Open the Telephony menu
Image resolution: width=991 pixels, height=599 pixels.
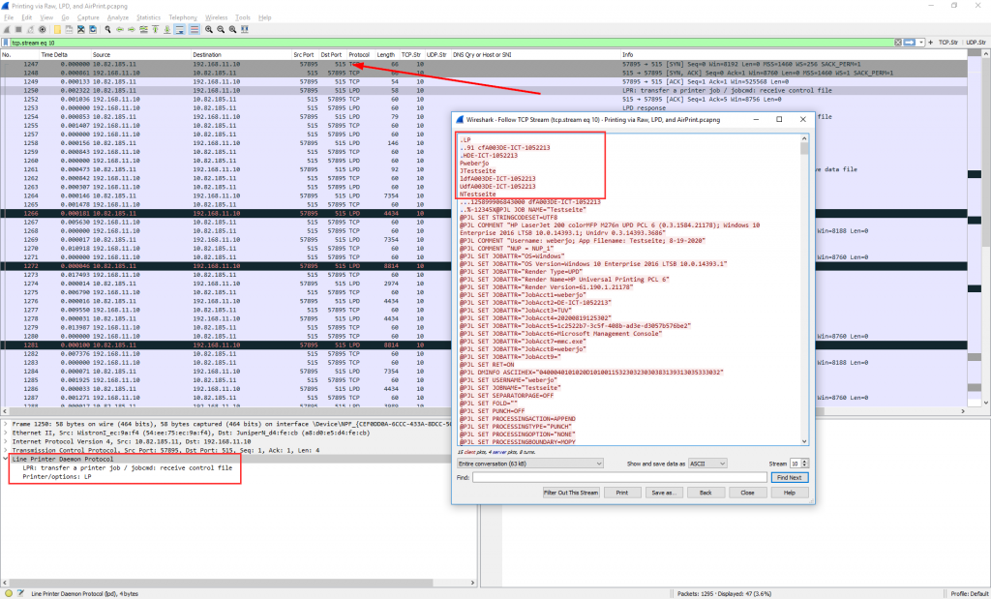pyautogui.click(x=183, y=17)
